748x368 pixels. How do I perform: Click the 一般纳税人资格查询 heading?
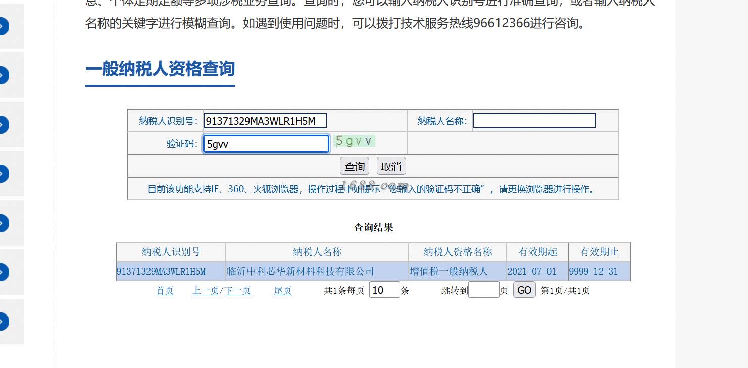(x=160, y=69)
